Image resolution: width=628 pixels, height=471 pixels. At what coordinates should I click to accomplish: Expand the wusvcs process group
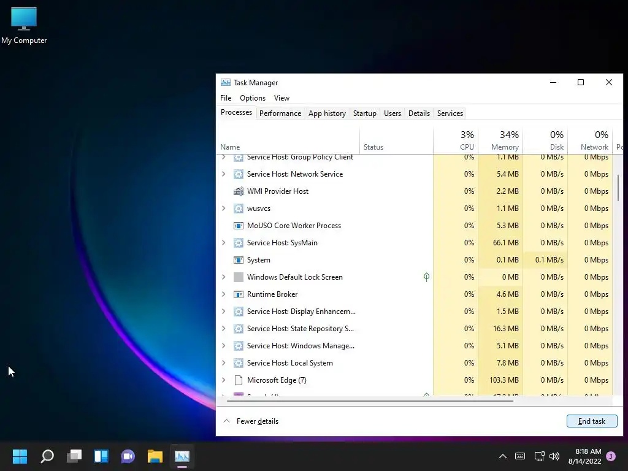coord(224,209)
